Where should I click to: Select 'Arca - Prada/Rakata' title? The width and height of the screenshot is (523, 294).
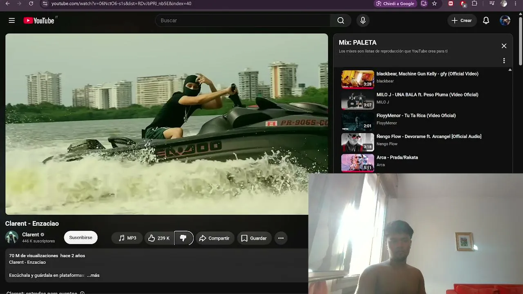397,157
